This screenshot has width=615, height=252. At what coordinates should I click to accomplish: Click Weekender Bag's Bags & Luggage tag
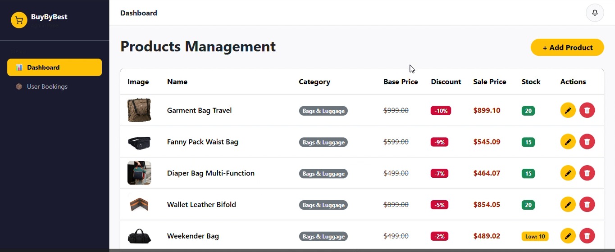click(323, 236)
